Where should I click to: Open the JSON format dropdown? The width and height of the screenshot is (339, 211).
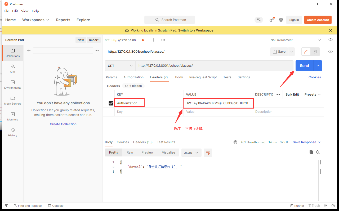191,153
